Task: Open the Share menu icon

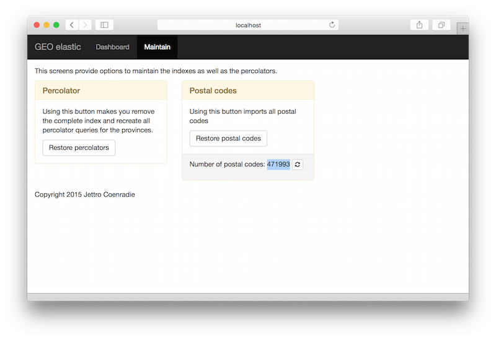Action: coord(419,25)
